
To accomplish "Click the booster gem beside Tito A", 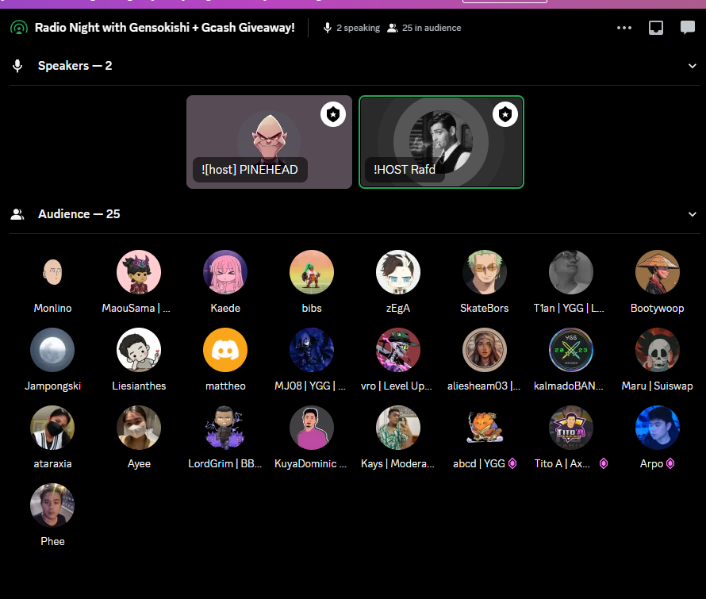I will (604, 463).
